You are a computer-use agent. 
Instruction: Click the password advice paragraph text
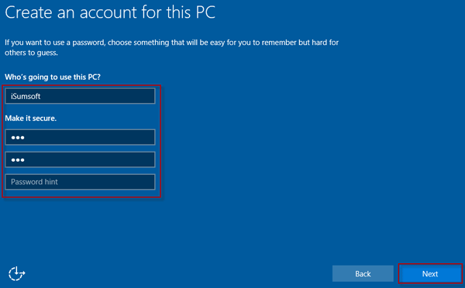171,47
